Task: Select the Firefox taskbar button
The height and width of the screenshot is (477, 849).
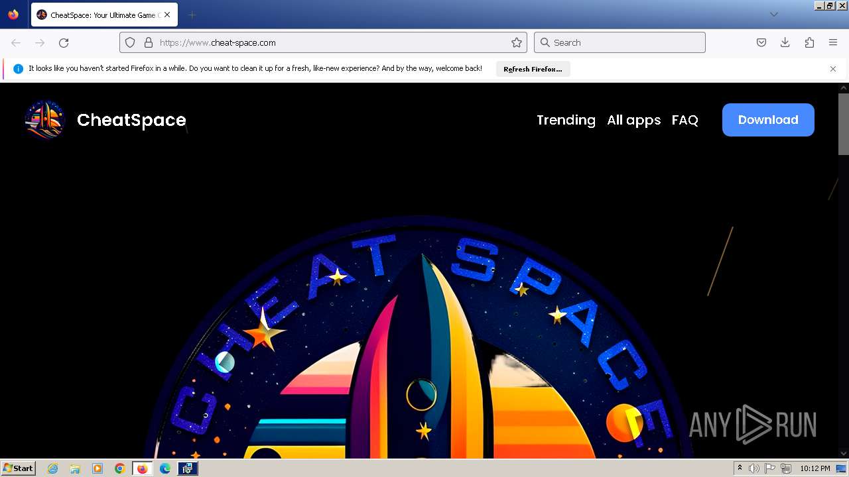Action: [x=142, y=468]
